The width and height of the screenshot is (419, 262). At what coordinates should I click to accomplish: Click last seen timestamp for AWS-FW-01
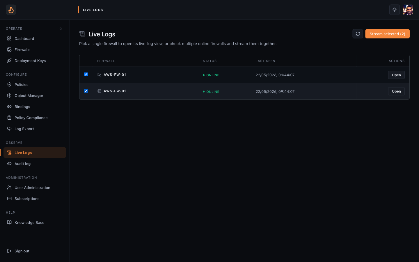coord(275,75)
